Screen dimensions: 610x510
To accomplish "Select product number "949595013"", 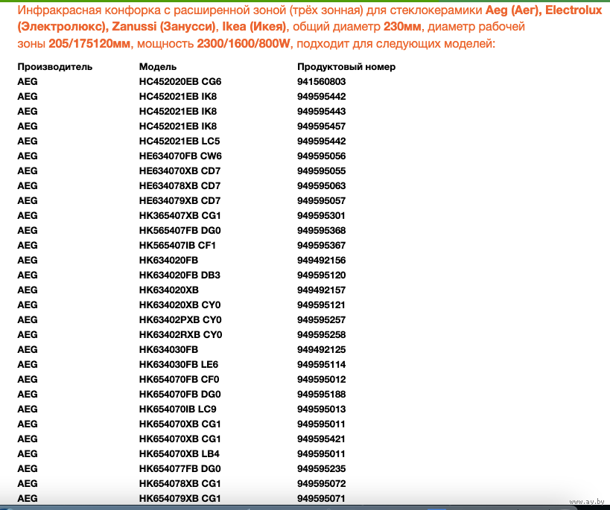I will coord(321,409).
